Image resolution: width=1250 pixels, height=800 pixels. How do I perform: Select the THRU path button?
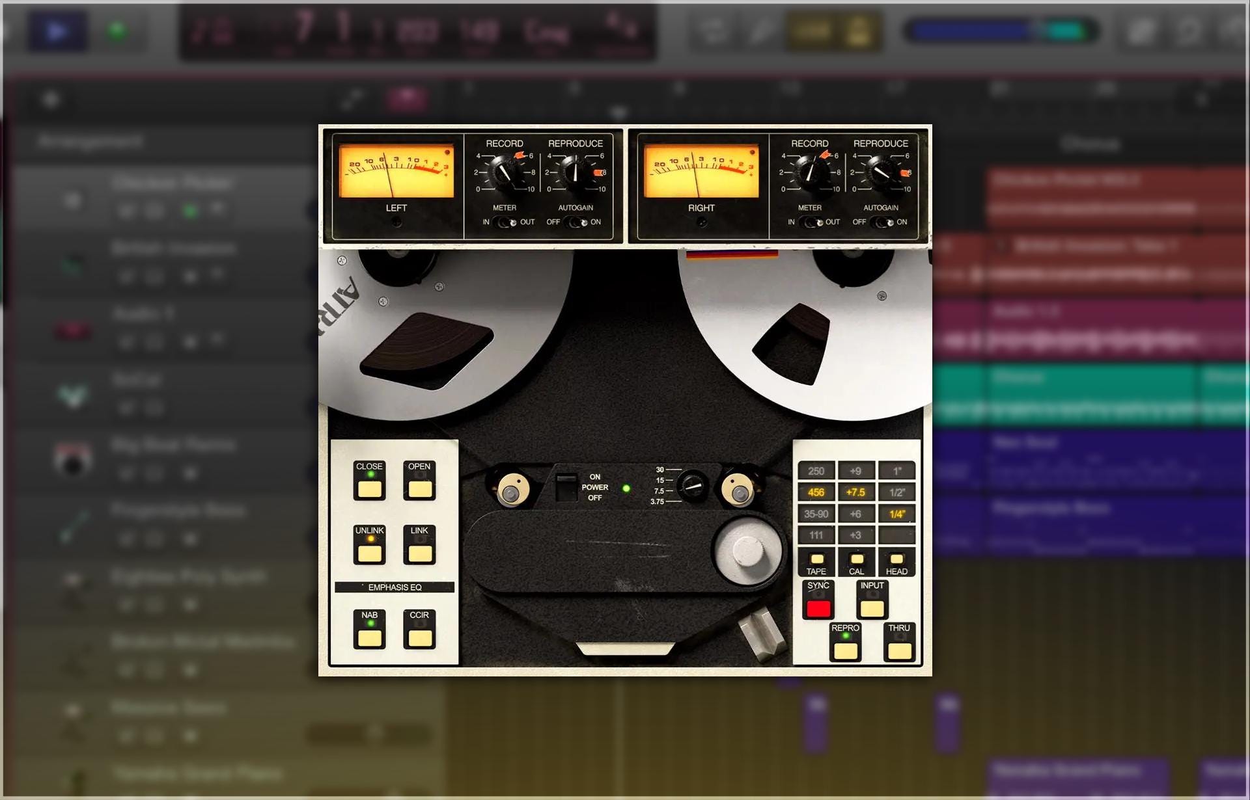pyautogui.click(x=899, y=650)
